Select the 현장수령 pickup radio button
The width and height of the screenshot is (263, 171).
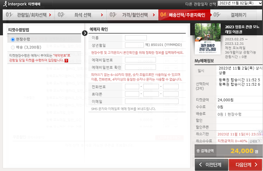click(12, 39)
